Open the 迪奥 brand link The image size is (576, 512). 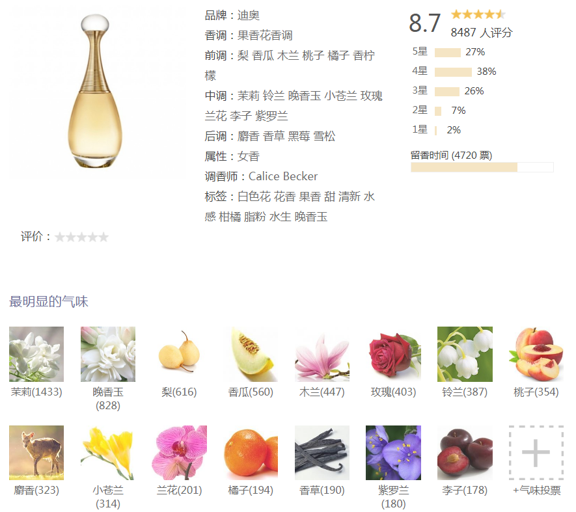[x=249, y=16]
